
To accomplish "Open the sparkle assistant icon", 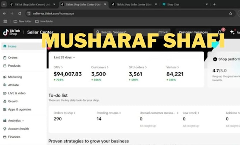I will click(232, 32).
